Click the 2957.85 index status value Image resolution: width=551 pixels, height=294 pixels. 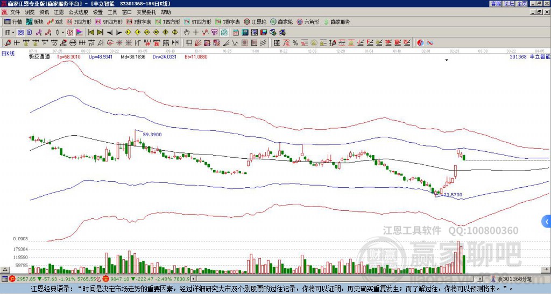click(x=26, y=279)
